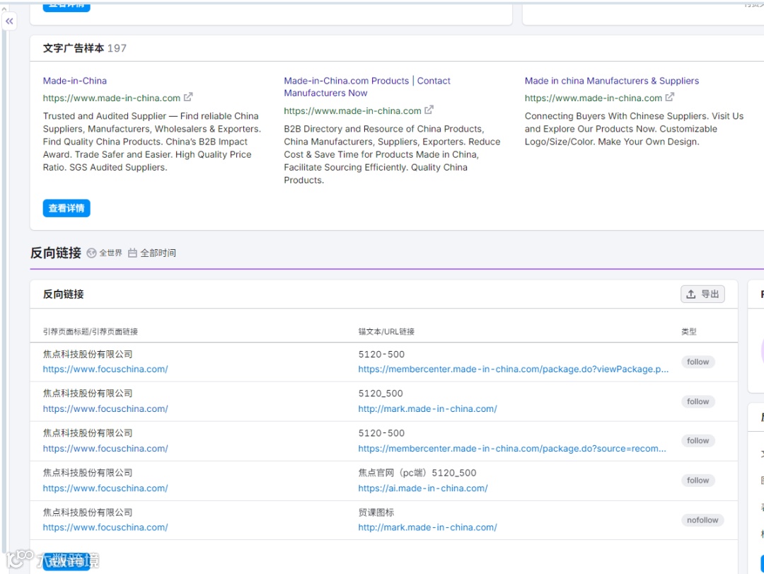Open mark.made-in-china.com link under 贸课图标
The height and width of the screenshot is (574, 764).
tap(427, 527)
